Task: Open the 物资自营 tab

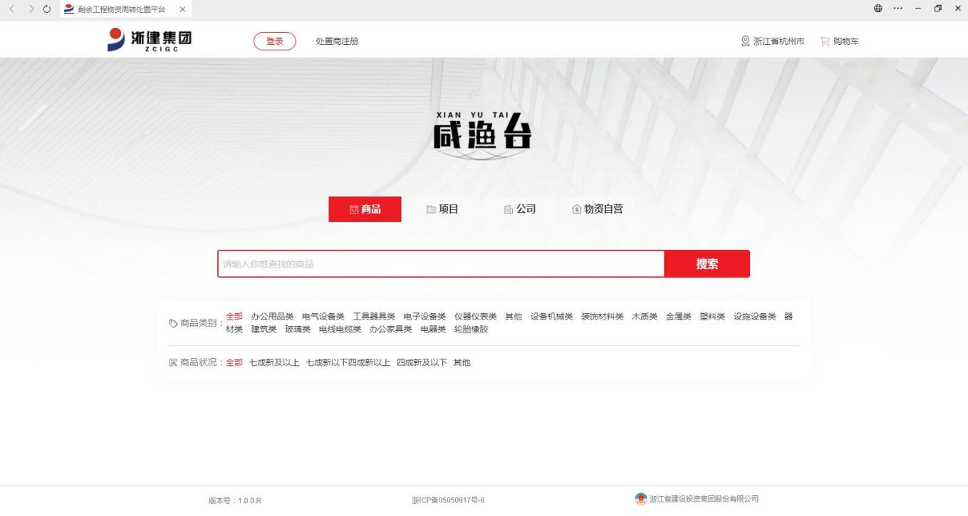Action: (x=598, y=209)
